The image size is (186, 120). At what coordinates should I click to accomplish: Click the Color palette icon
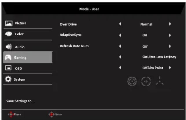(8, 34)
